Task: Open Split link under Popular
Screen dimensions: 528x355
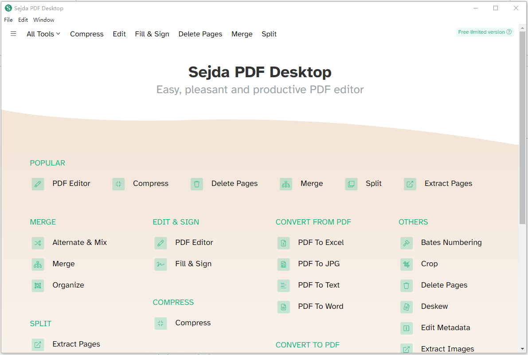Action: [374, 183]
